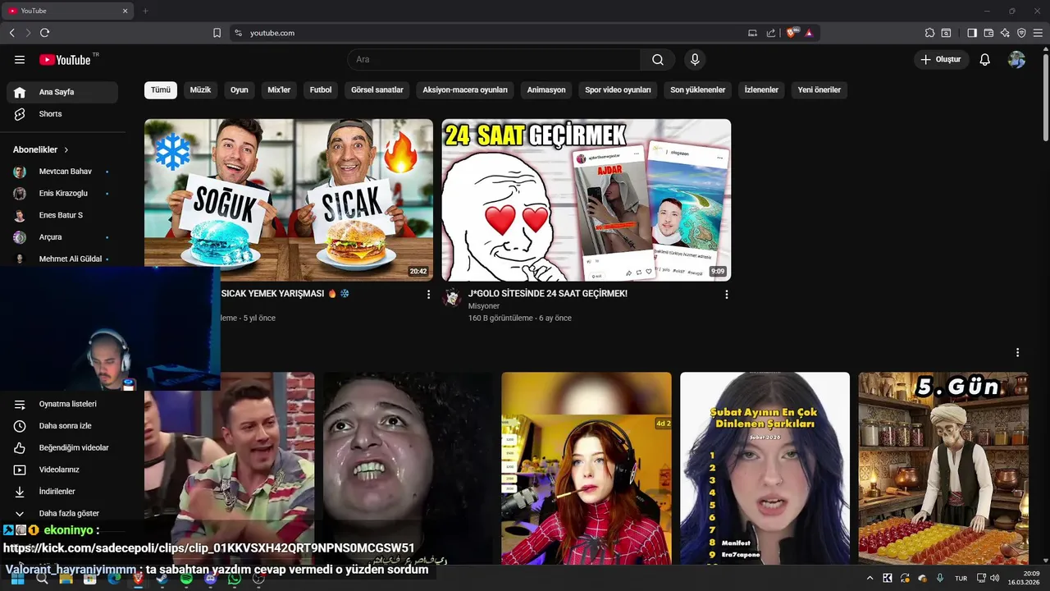The height and width of the screenshot is (591, 1050).
Task: Expand Daha fazla göster in sidebar
Action: (x=62, y=513)
